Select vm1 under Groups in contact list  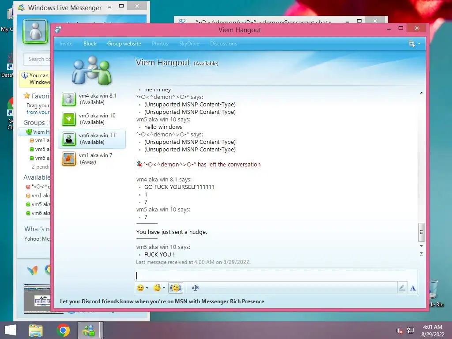point(40,140)
